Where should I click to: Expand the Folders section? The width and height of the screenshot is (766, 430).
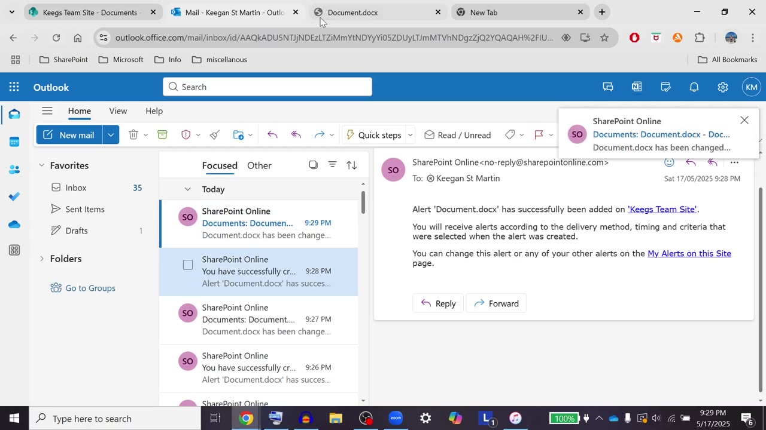(x=41, y=259)
